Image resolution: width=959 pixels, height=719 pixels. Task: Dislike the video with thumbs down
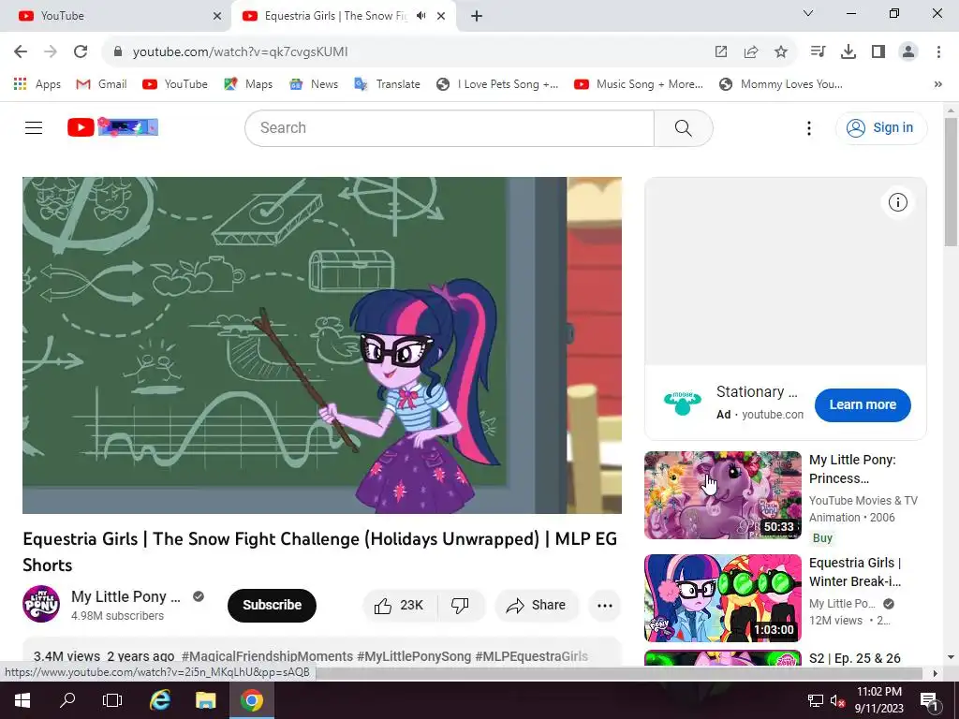click(x=461, y=606)
